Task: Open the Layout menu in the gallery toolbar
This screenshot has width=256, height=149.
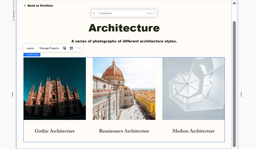Action: (30, 48)
